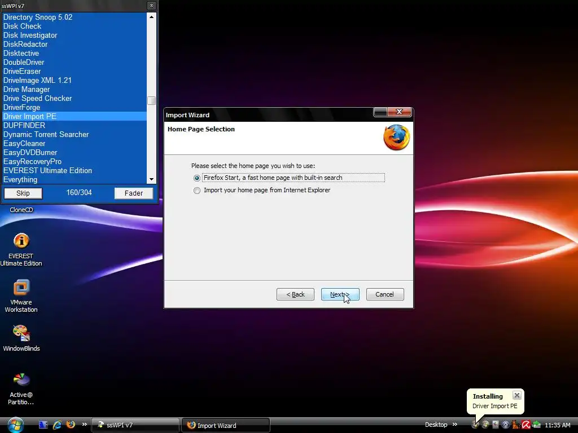The height and width of the screenshot is (433, 578).
Task: Open Avira red umbrella tray icon
Action: [x=526, y=425]
